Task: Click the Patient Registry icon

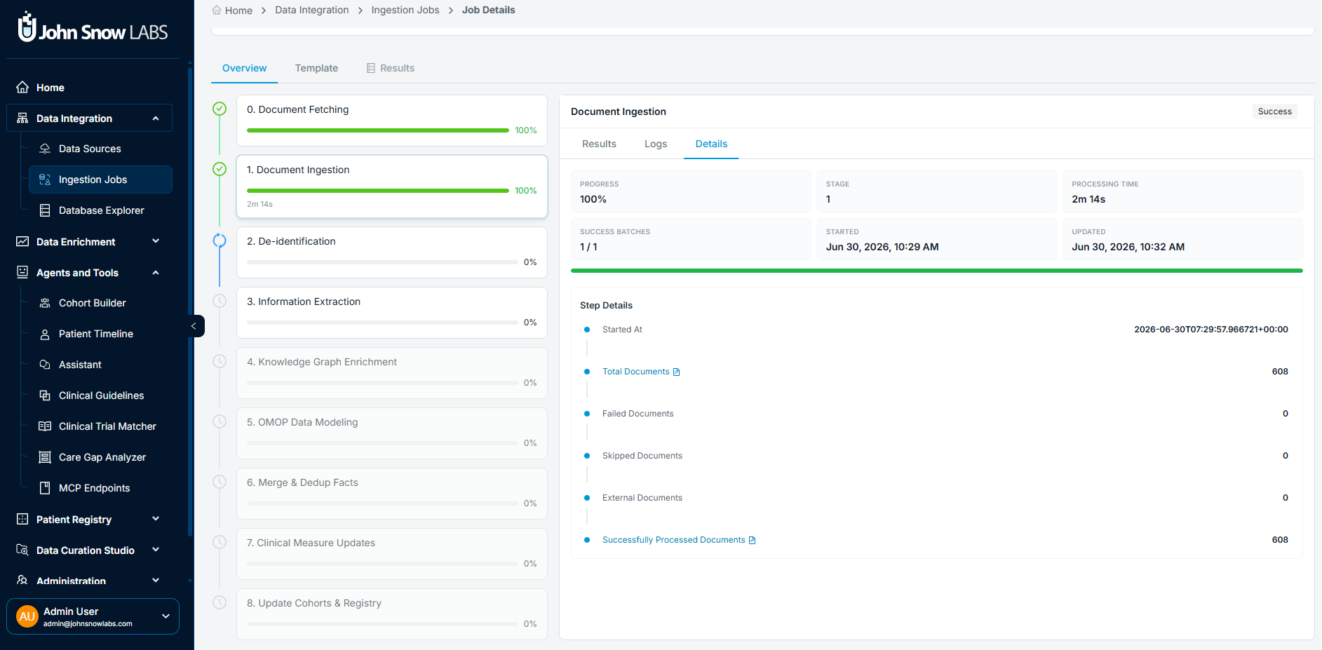Action: (22, 519)
